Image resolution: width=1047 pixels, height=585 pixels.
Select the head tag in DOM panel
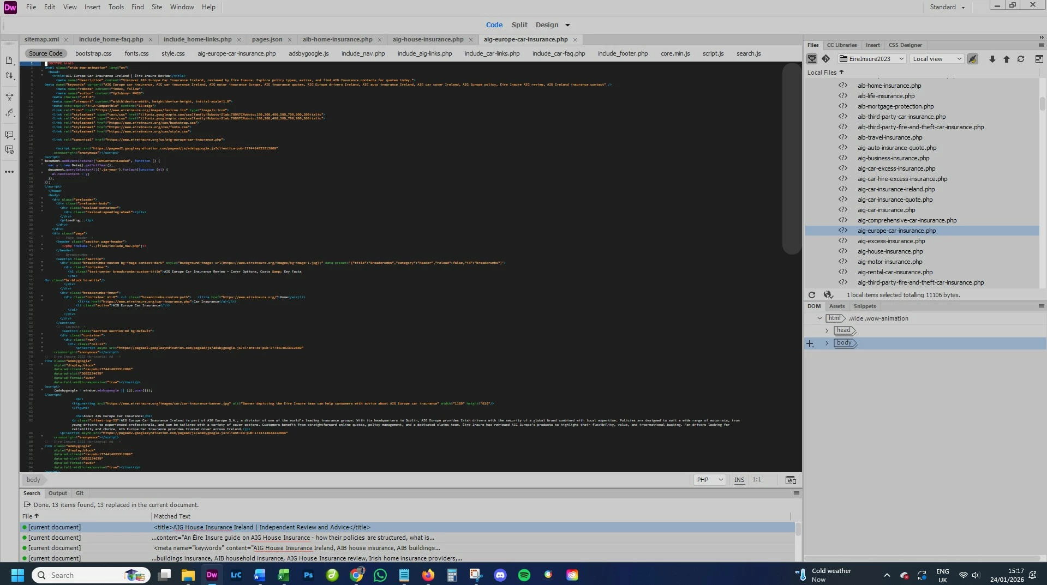[843, 331]
